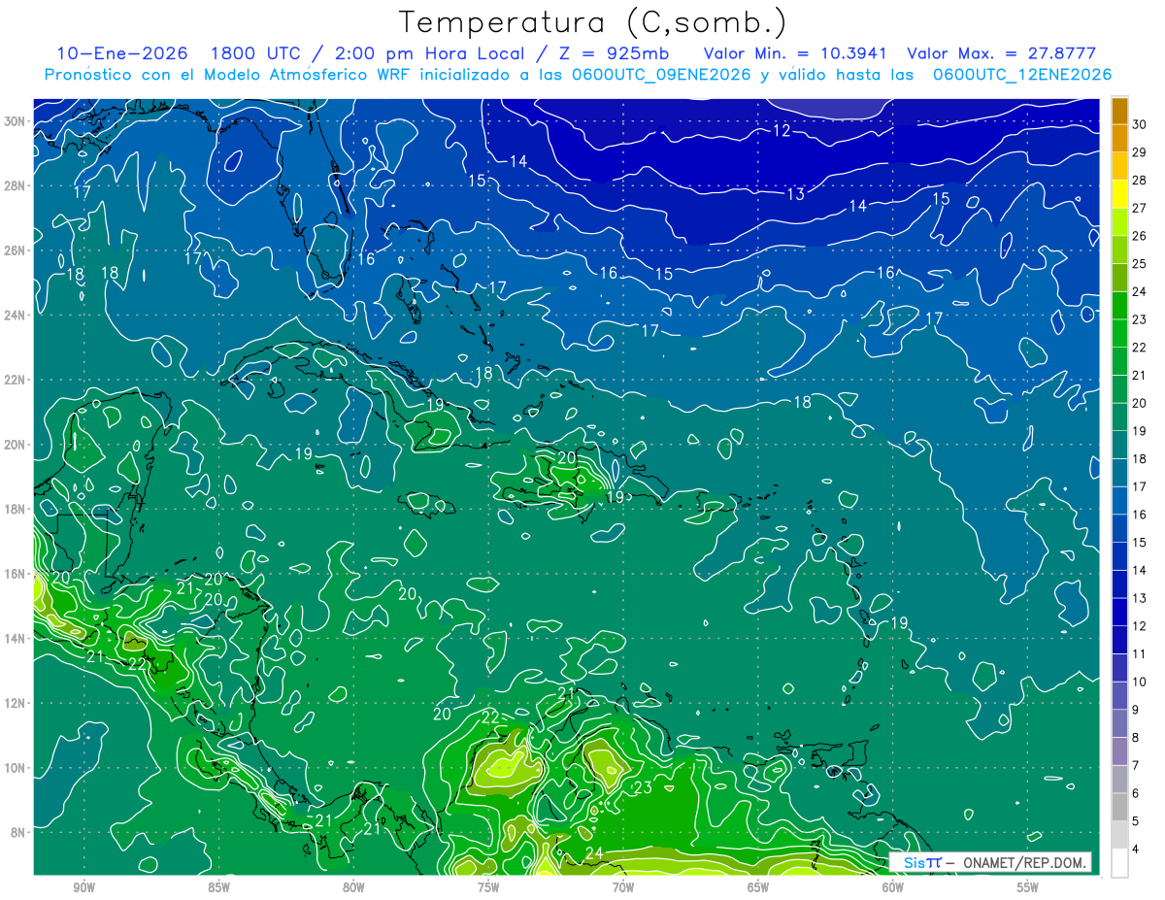
Task: Click the '12' contour label on the map
Action: pyautogui.click(x=782, y=131)
